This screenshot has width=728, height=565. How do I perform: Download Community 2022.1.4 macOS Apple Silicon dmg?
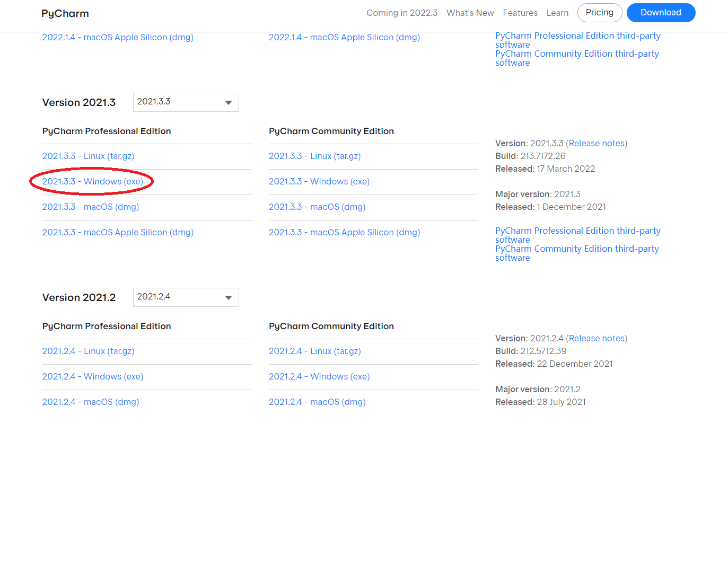[x=344, y=37]
